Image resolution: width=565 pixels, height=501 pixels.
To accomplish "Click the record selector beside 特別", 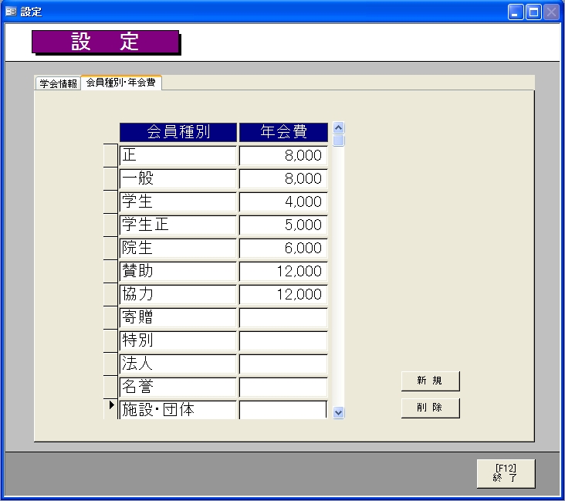I will (x=110, y=340).
